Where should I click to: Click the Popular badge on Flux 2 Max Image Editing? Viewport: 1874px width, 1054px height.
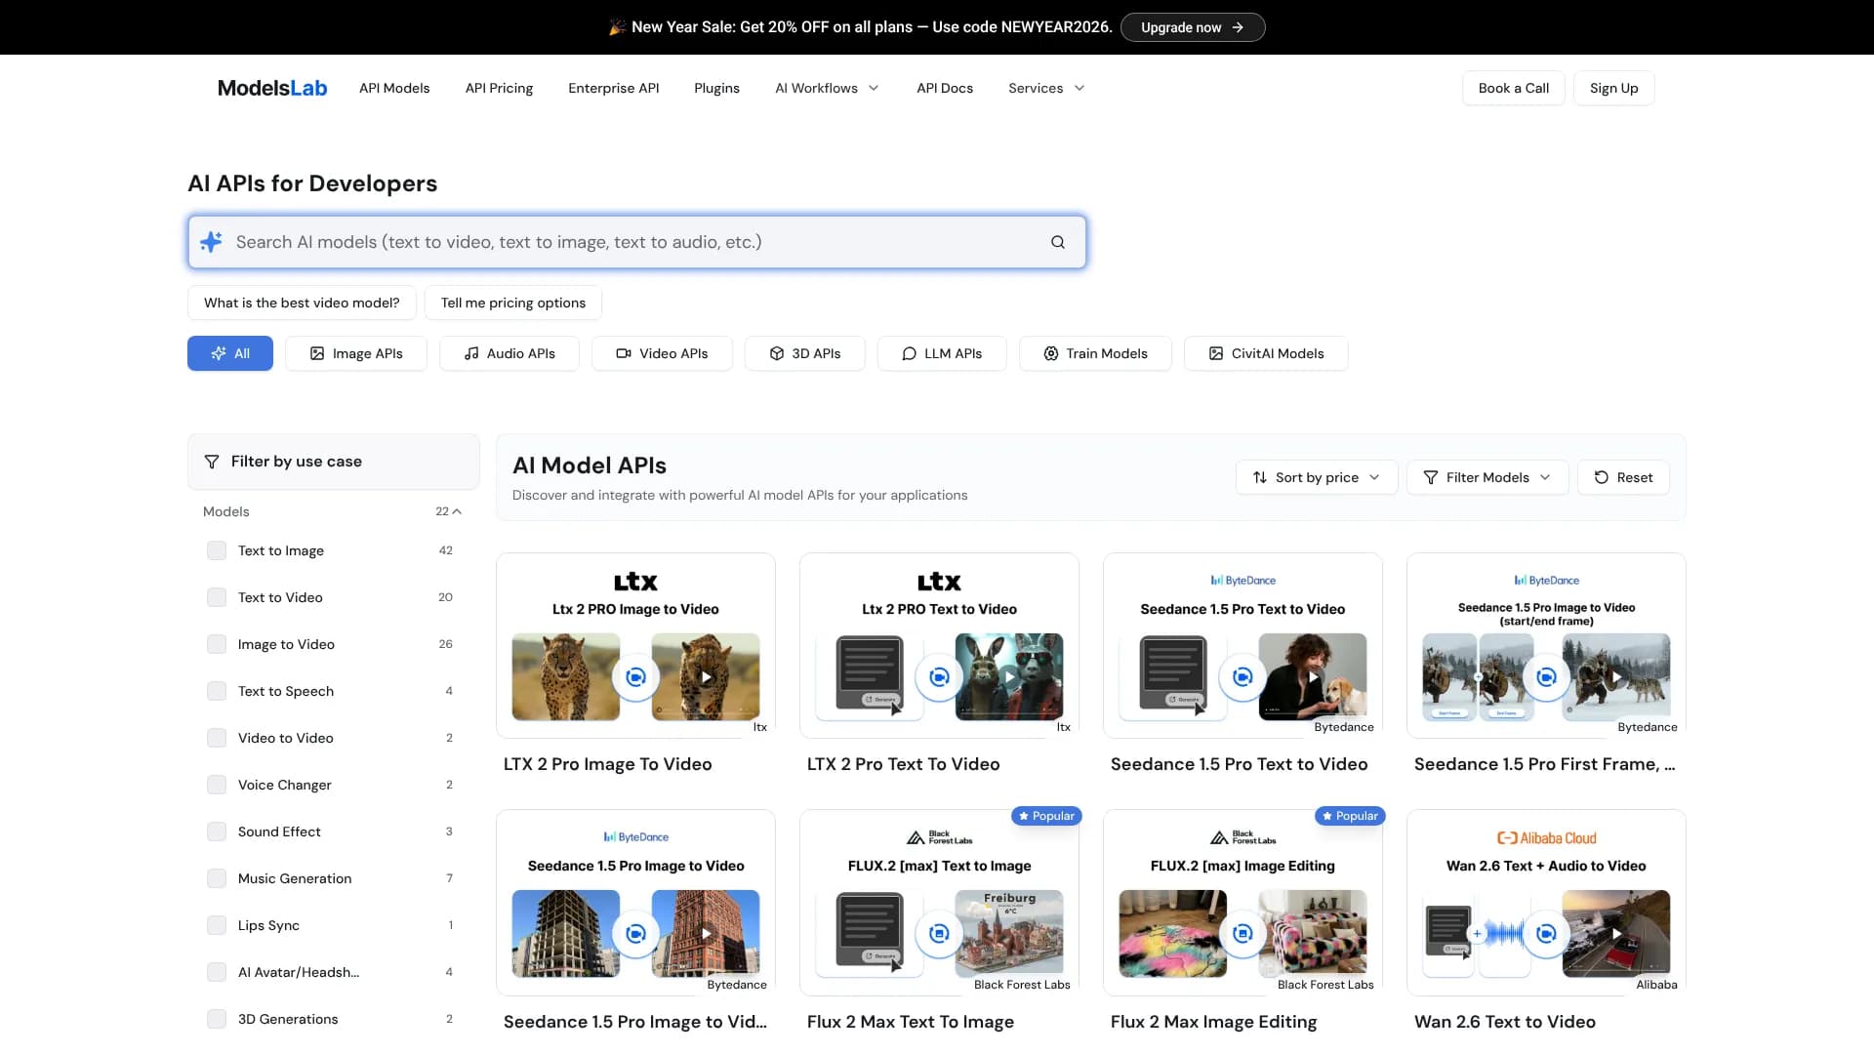click(1350, 816)
